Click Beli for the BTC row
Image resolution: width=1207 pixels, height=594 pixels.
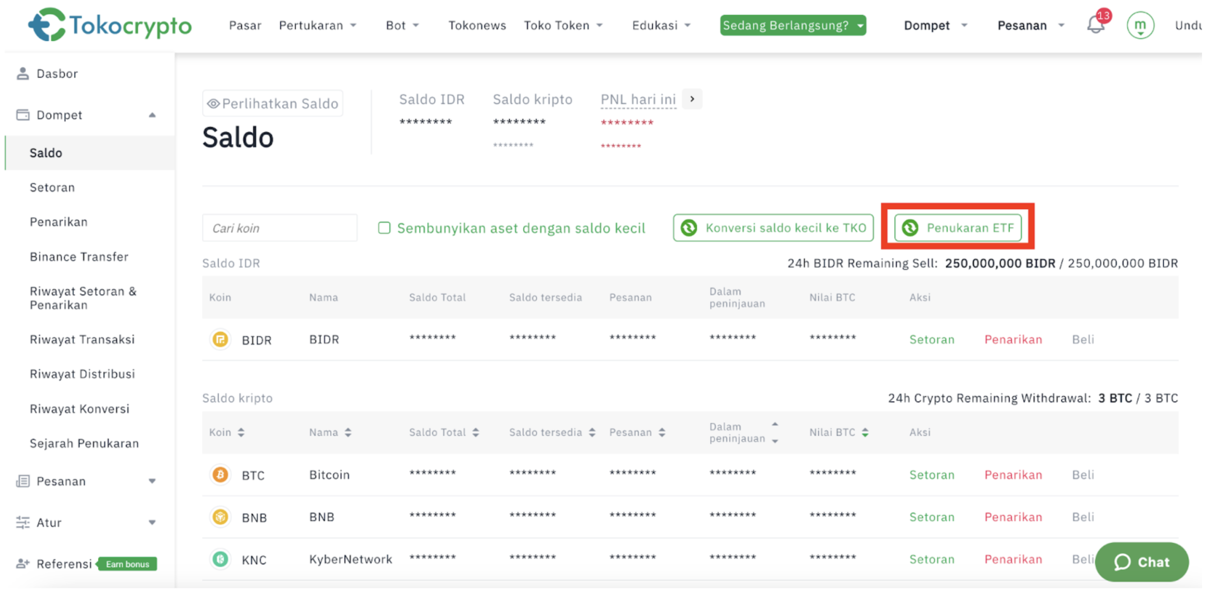tap(1083, 475)
